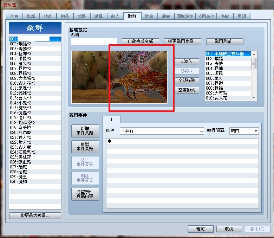Click 變更最大數量 button
This screenshot has width=274, height=238.
(x=35, y=216)
